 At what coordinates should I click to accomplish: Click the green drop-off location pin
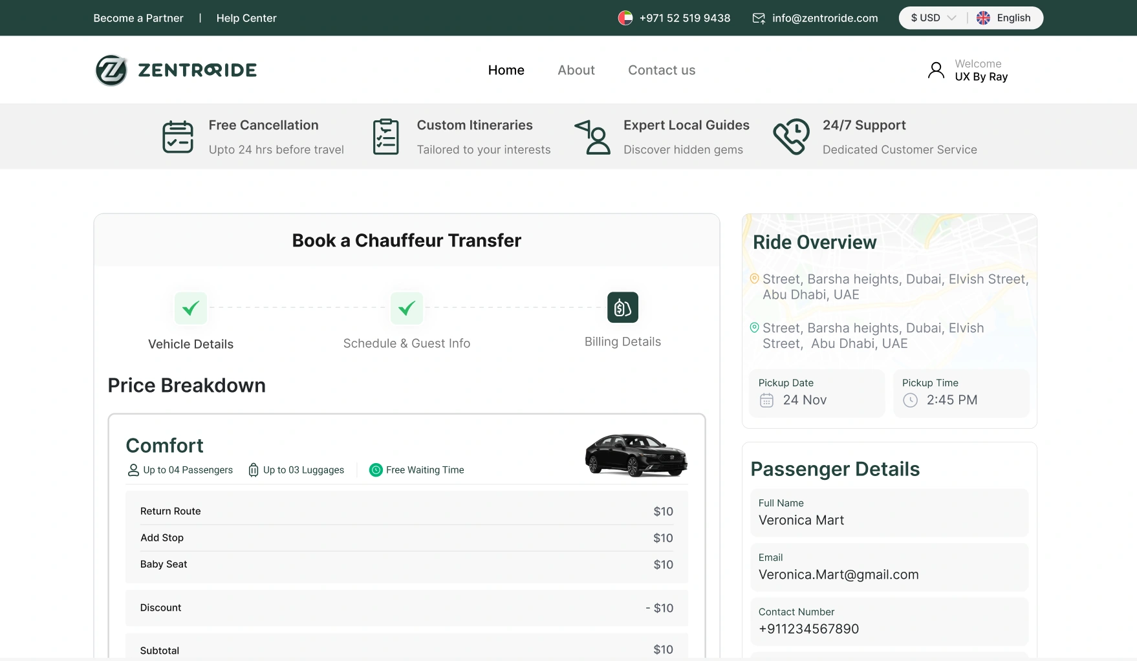click(754, 328)
